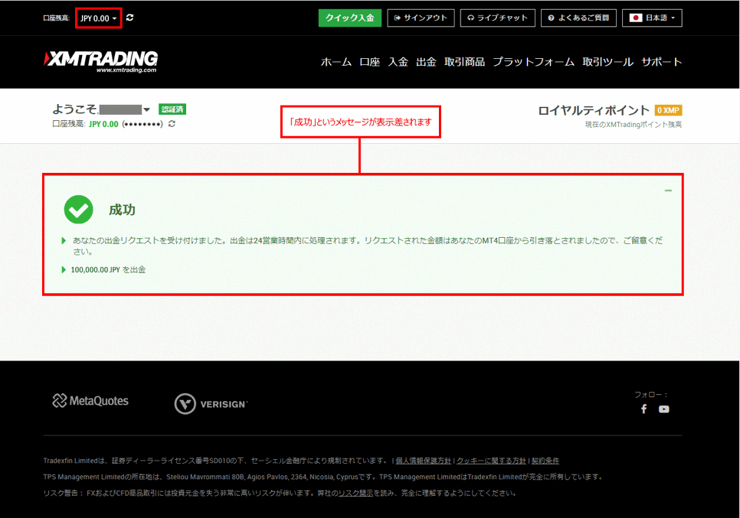The width and height of the screenshot is (740, 518).
Task: Start a ライブチャット session
Action: pos(497,18)
